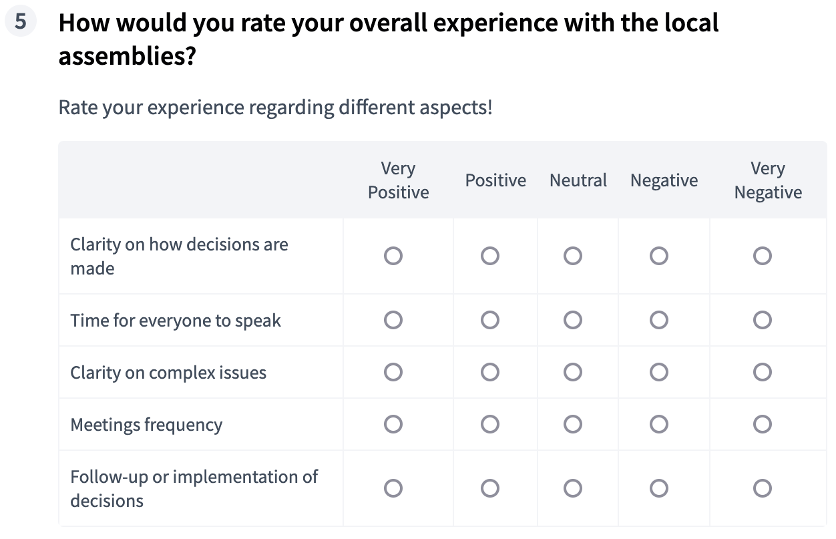Image resolution: width=836 pixels, height=539 pixels.
Task: Mark complex issues clarity as Neutral
Action: click(x=572, y=372)
